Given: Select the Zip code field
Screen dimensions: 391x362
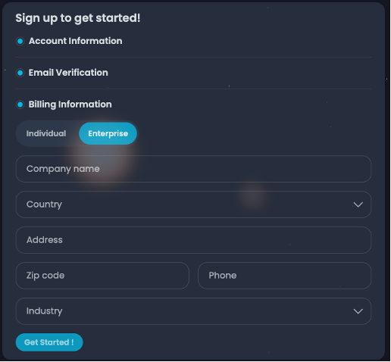Looking at the screenshot, I should click(x=102, y=276).
